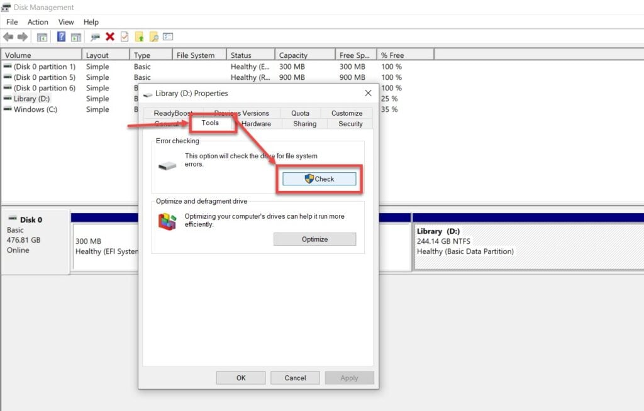Click the drive icon beside Windows (C:) volume
The height and width of the screenshot is (411, 644).
point(8,109)
